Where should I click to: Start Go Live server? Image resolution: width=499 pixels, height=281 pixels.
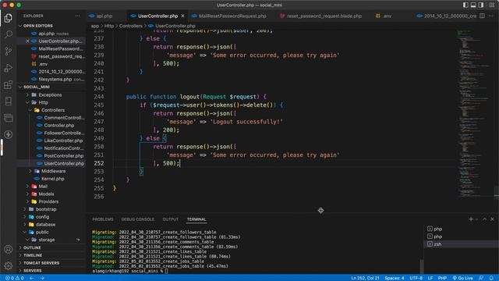click(x=462, y=278)
